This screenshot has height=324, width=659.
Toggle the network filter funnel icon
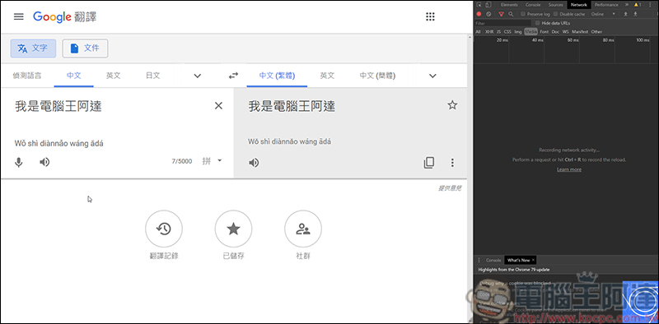pyautogui.click(x=501, y=14)
